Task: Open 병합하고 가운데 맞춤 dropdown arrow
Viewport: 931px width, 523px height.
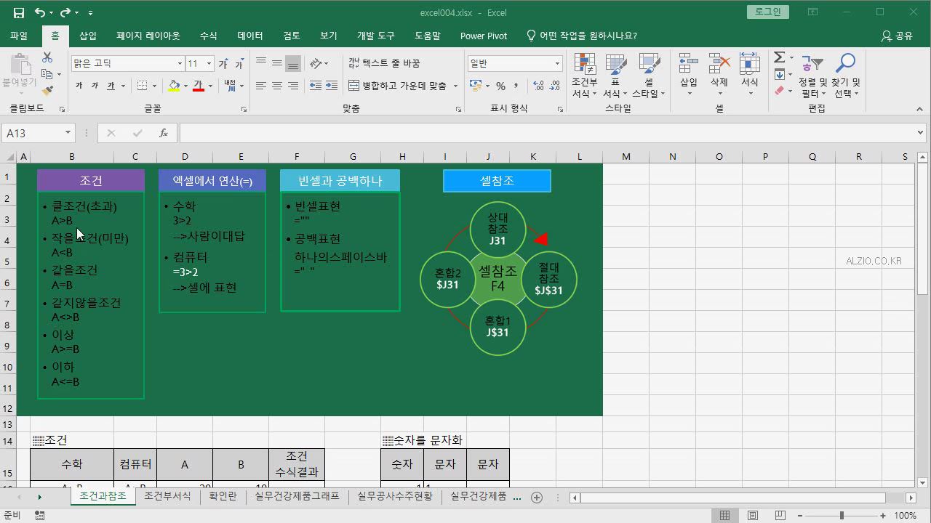Action: [455, 86]
